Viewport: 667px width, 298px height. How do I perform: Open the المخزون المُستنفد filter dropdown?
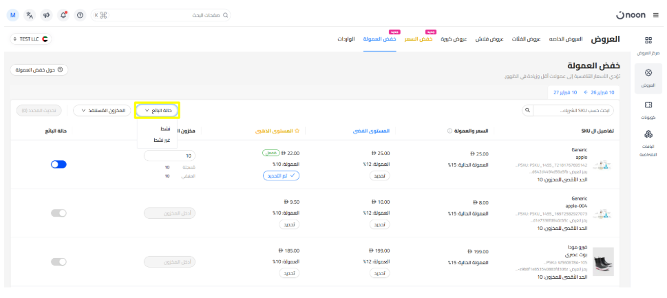pos(102,109)
